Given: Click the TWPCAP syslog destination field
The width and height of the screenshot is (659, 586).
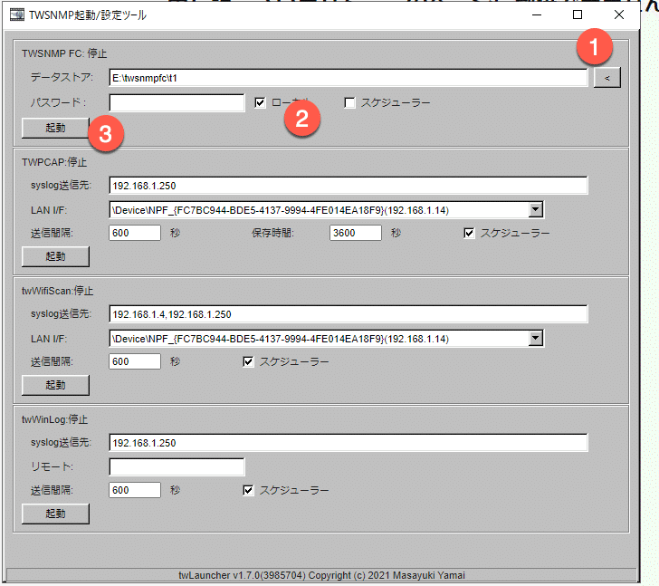Looking at the screenshot, I should [349, 186].
